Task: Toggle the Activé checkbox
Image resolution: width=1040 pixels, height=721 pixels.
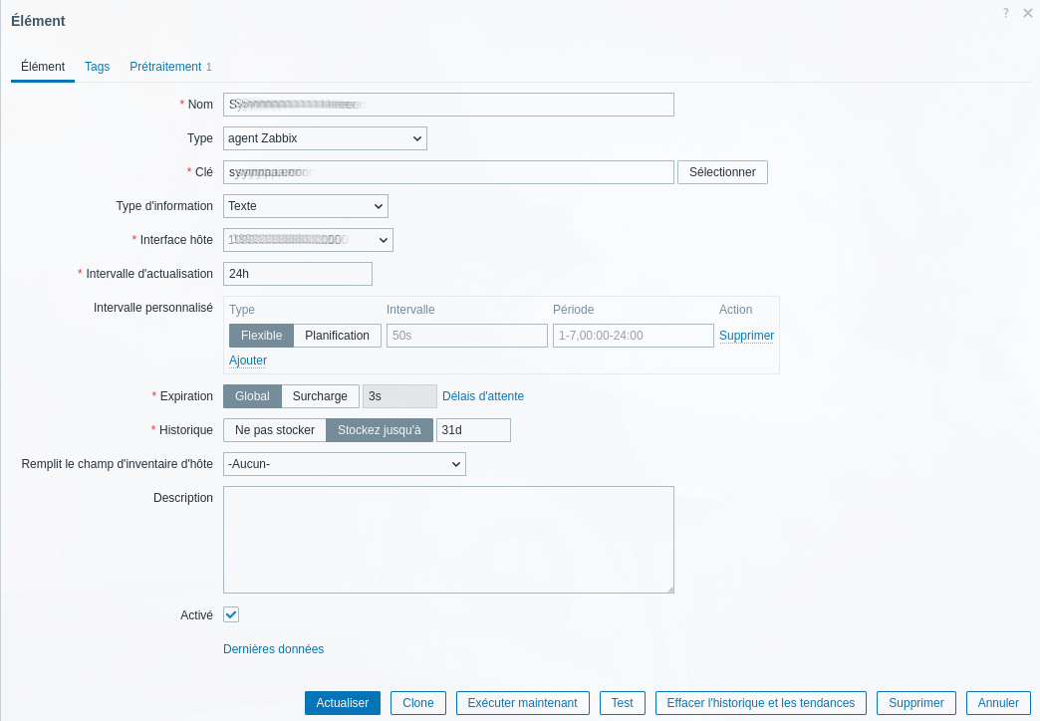Action: click(x=231, y=614)
